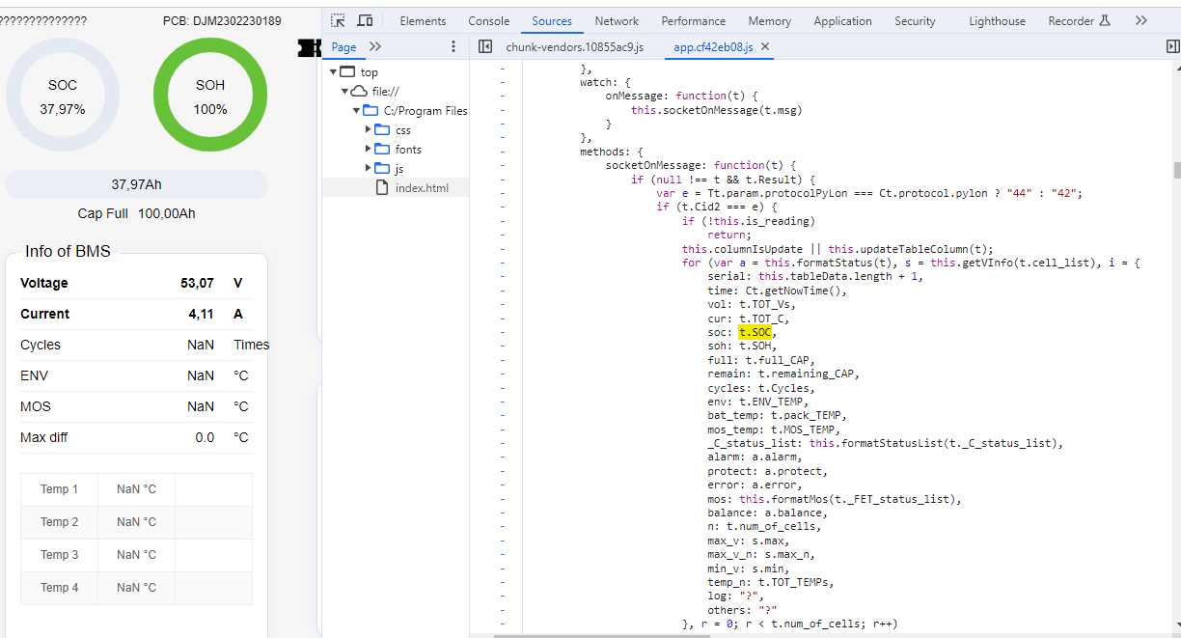
Task: Open the navigator three-dot options menu
Action: coord(453,46)
